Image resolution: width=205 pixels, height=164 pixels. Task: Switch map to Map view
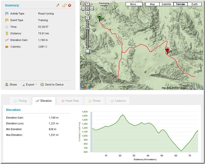[152, 4]
